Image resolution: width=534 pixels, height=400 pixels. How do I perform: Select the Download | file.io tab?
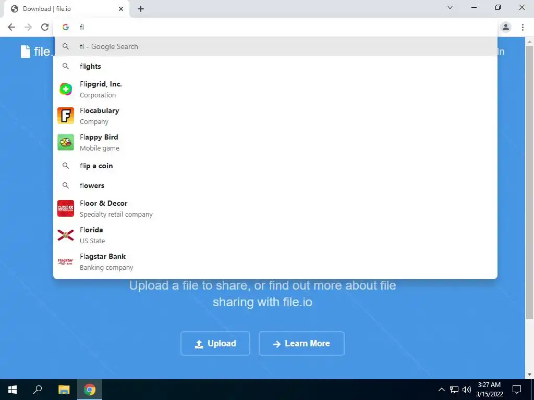point(67,9)
